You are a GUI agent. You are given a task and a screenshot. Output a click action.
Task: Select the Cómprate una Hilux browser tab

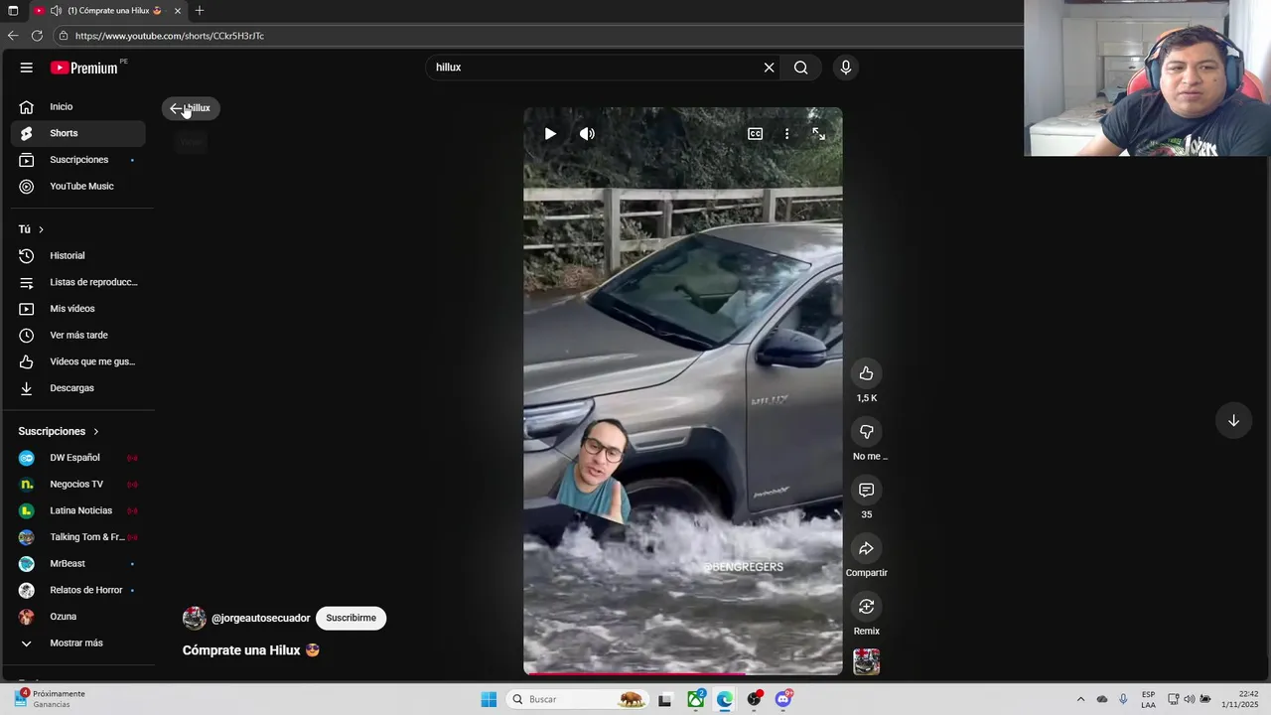[107, 11]
